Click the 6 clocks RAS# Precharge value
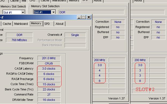This screenshot has width=167, height=104. point(49,79)
